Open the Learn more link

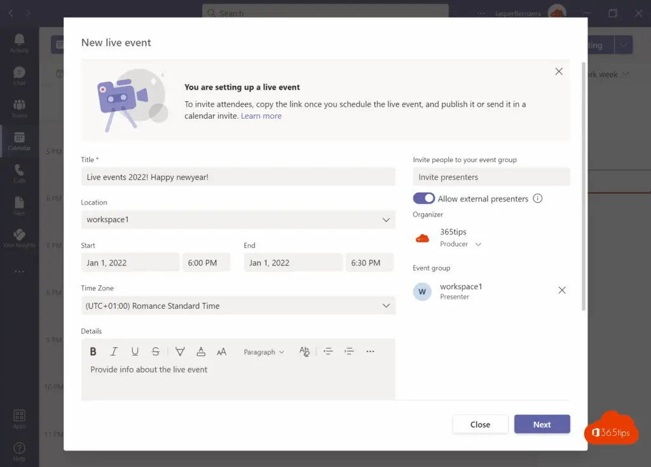(x=261, y=116)
